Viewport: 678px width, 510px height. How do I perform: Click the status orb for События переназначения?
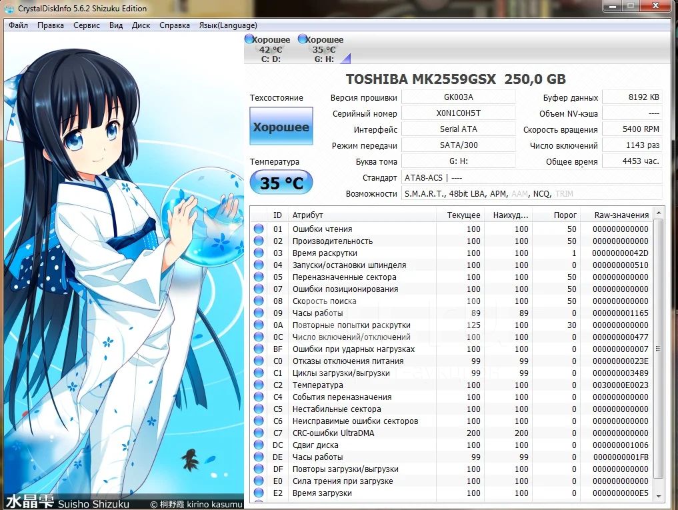click(x=259, y=397)
